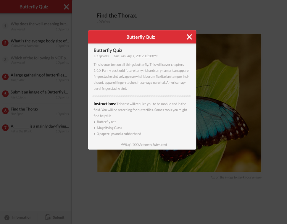Close the Butterfly Quiz info popup
This screenshot has width=287, height=224.
[189, 37]
